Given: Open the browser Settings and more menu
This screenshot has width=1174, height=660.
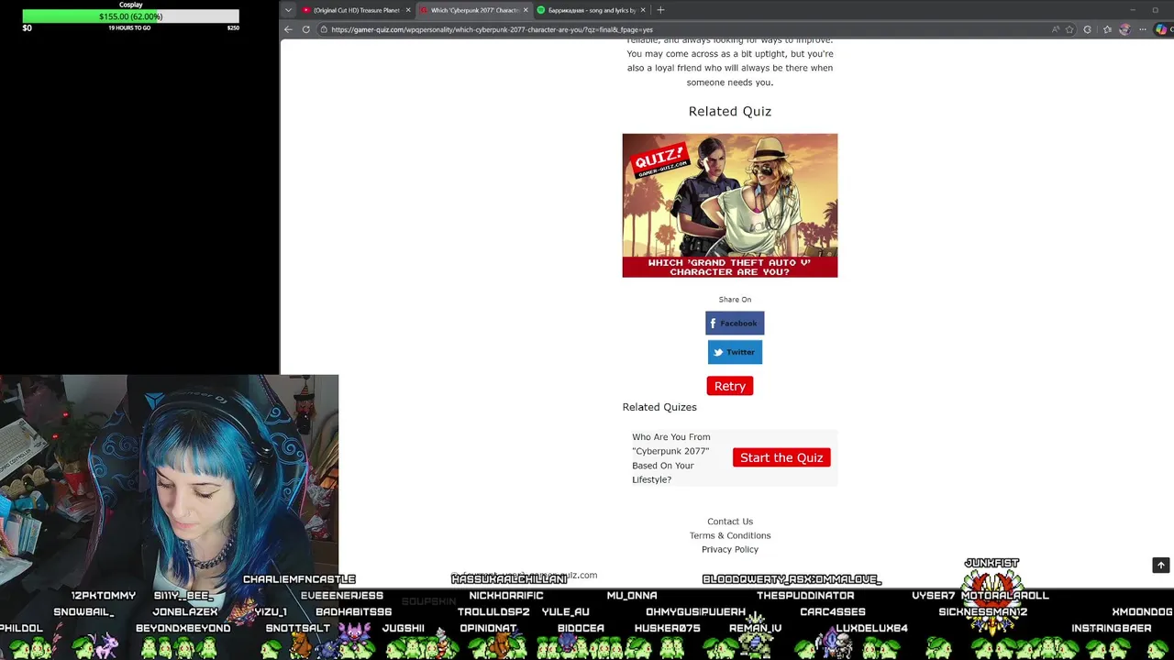Looking at the screenshot, I should [x=1143, y=29].
